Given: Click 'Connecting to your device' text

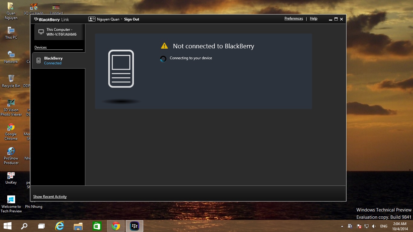Looking at the screenshot, I should click(191, 58).
